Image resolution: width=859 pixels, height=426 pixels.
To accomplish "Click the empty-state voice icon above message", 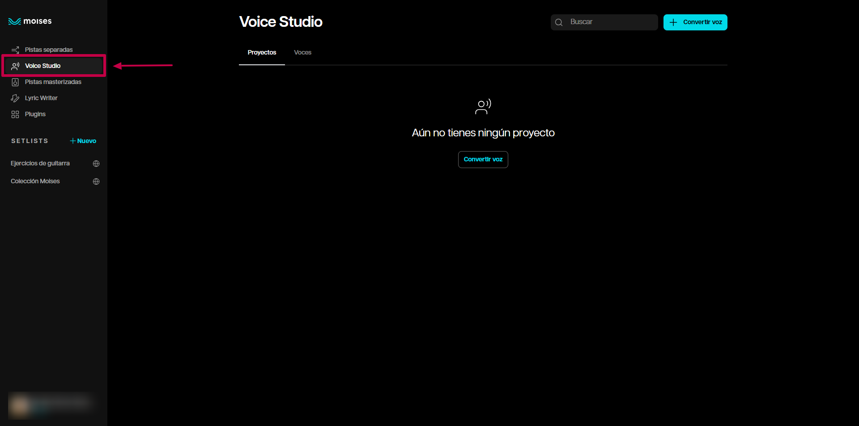I will pyautogui.click(x=483, y=106).
